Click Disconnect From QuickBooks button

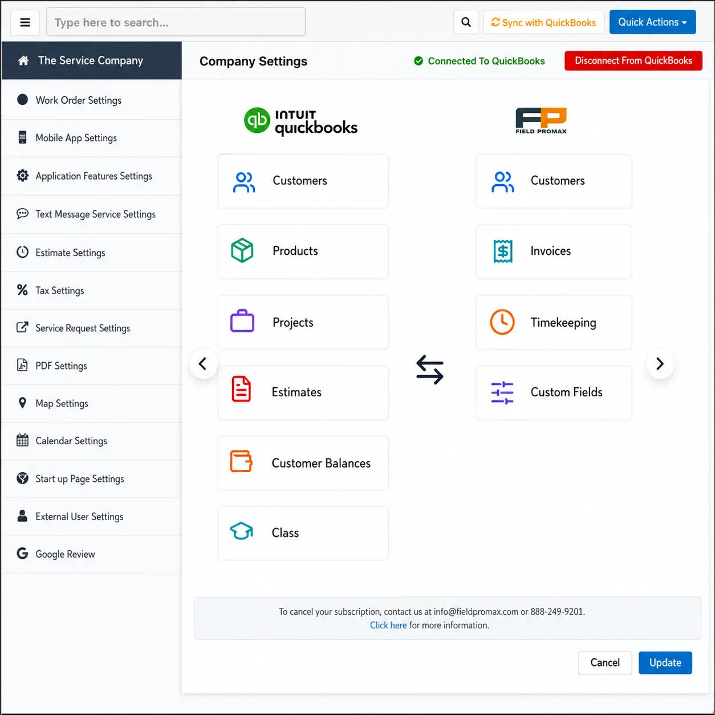coord(633,60)
